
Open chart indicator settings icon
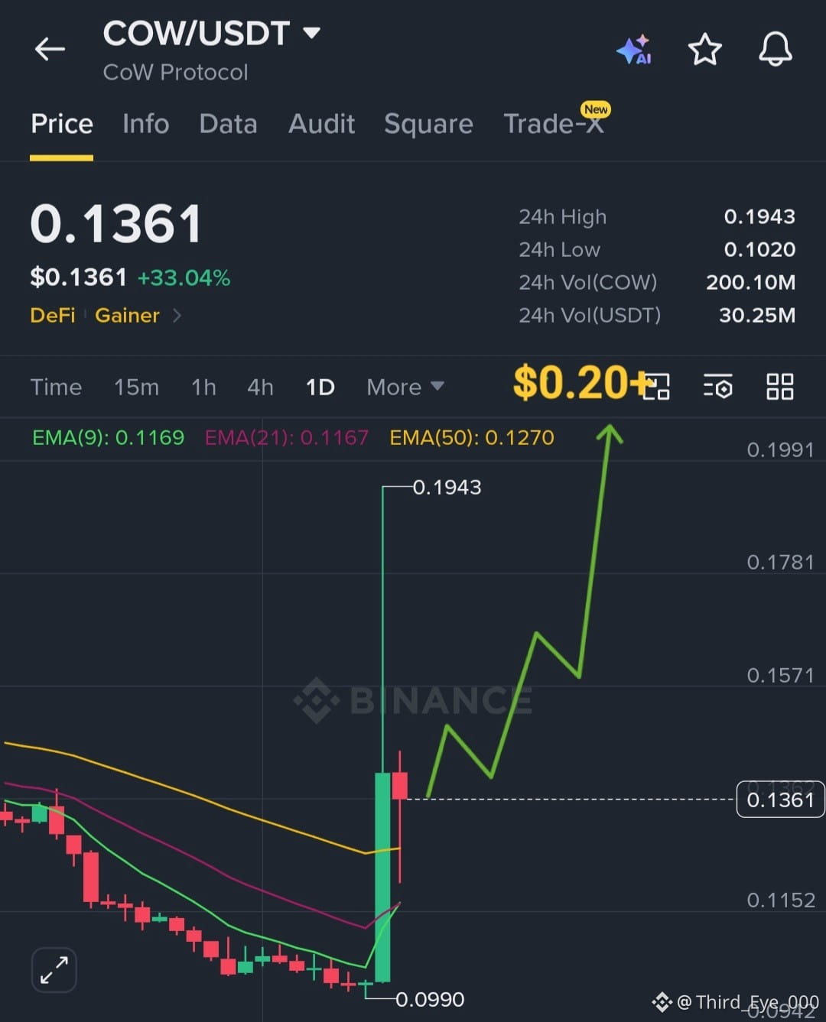(x=717, y=387)
